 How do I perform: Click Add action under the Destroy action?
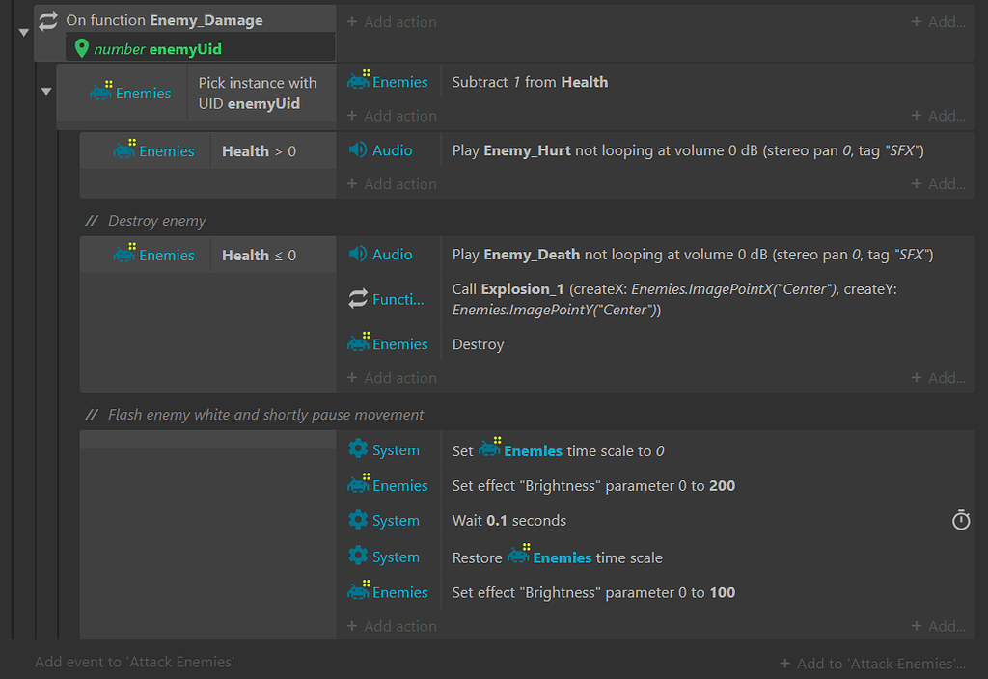[392, 377]
